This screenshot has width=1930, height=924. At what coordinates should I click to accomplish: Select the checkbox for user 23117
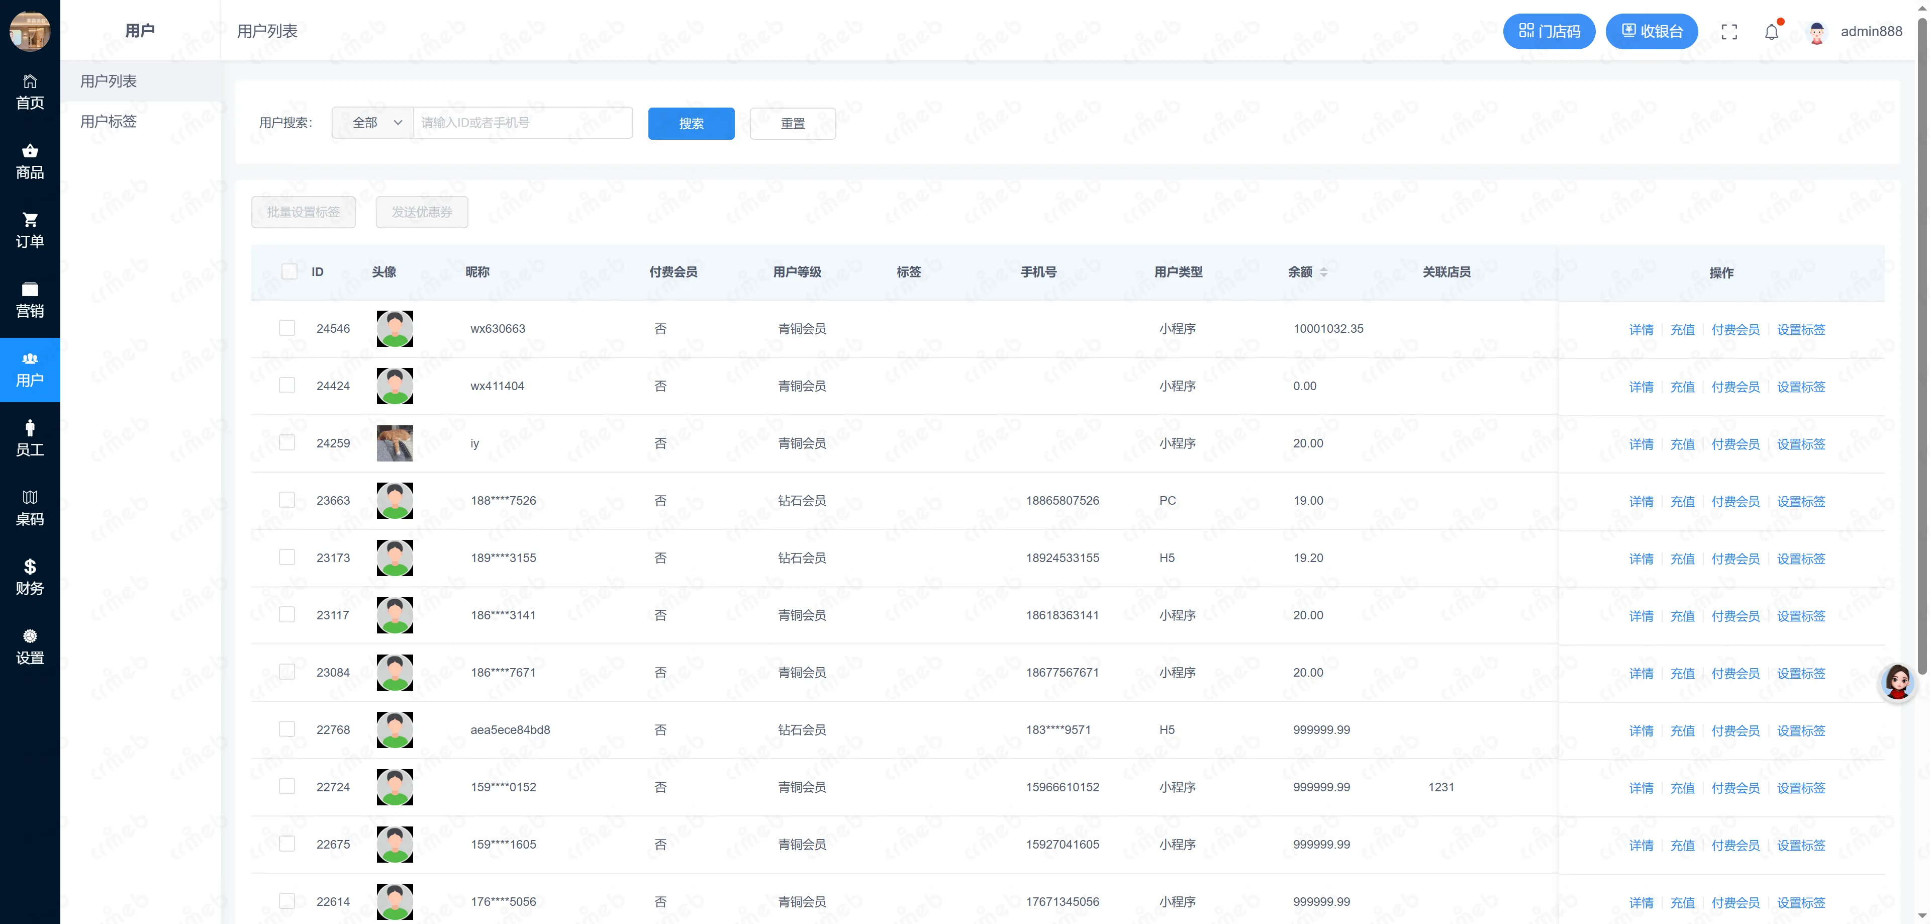coord(287,614)
